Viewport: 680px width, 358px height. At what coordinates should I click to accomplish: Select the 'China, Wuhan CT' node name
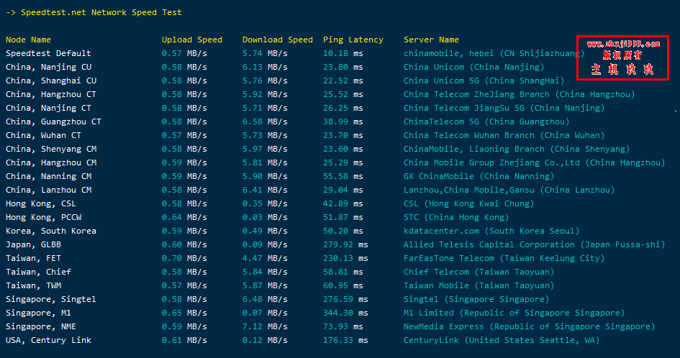43,135
